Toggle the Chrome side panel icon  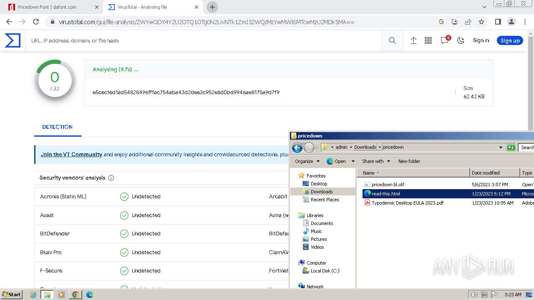coord(498,22)
